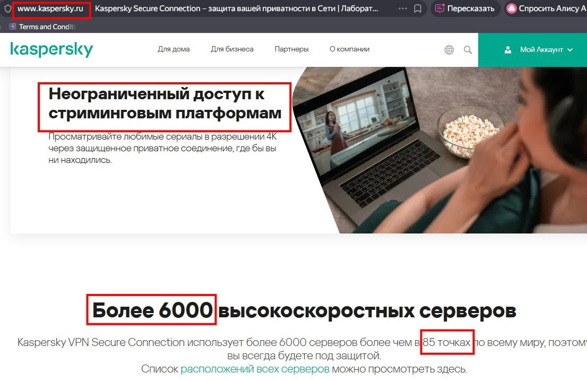Click the paragraph starting Просматривайте любимые сериалы
Viewport: 587px width, 381px height.
[163, 148]
